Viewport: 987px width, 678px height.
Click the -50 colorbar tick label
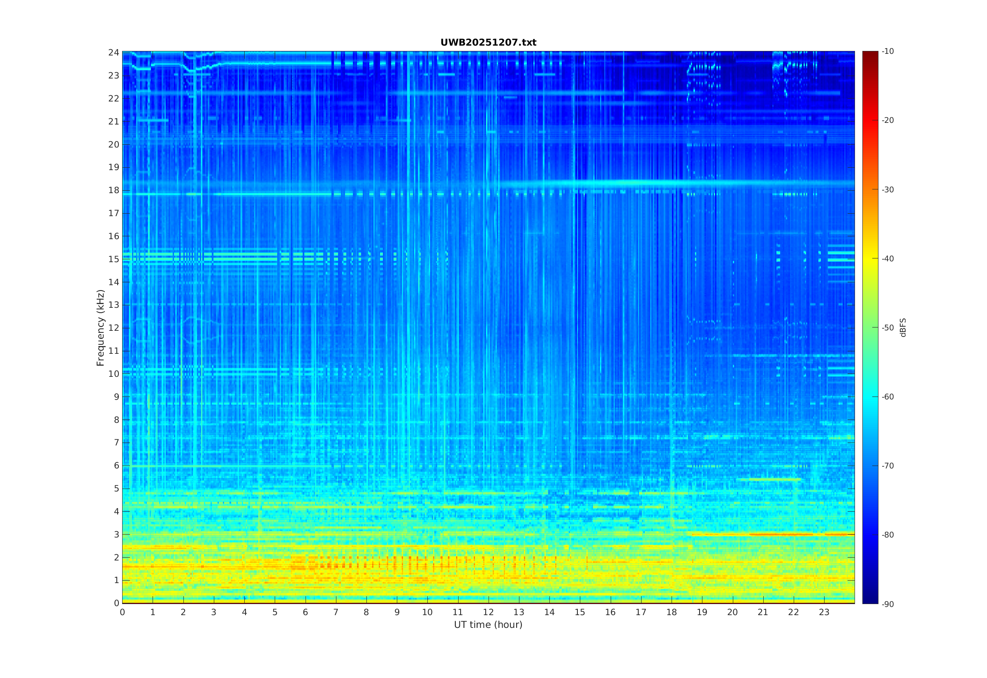pyautogui.click(x=887, y=327)
